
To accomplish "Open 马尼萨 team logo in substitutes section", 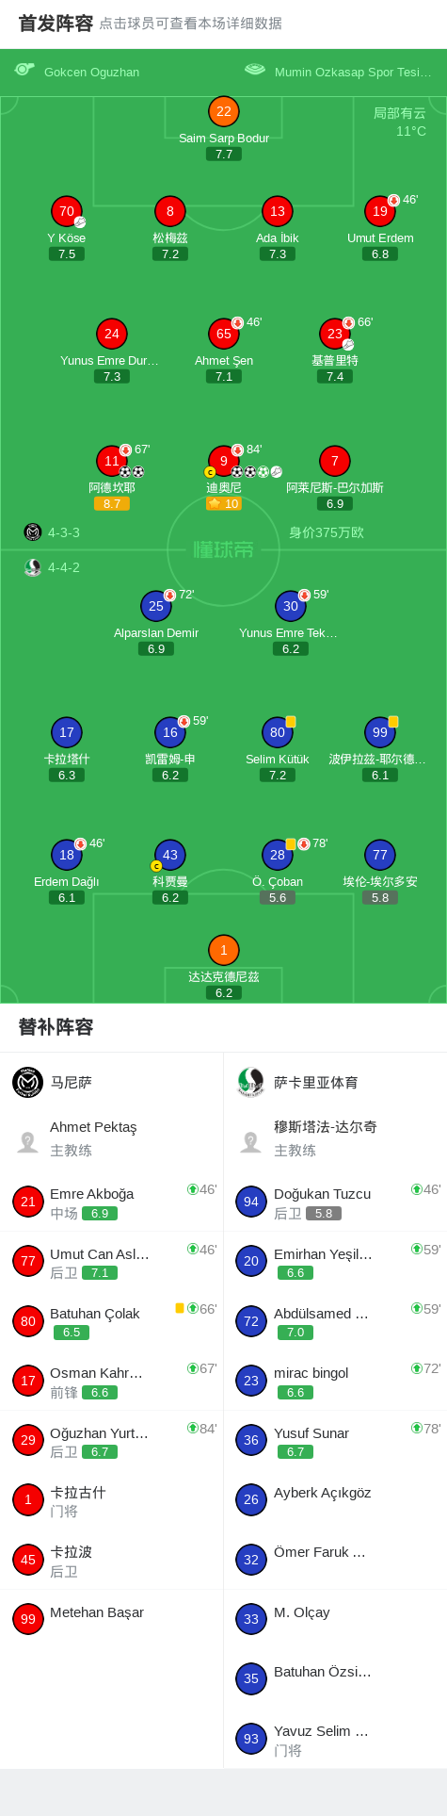I will tap(28, 1083).
